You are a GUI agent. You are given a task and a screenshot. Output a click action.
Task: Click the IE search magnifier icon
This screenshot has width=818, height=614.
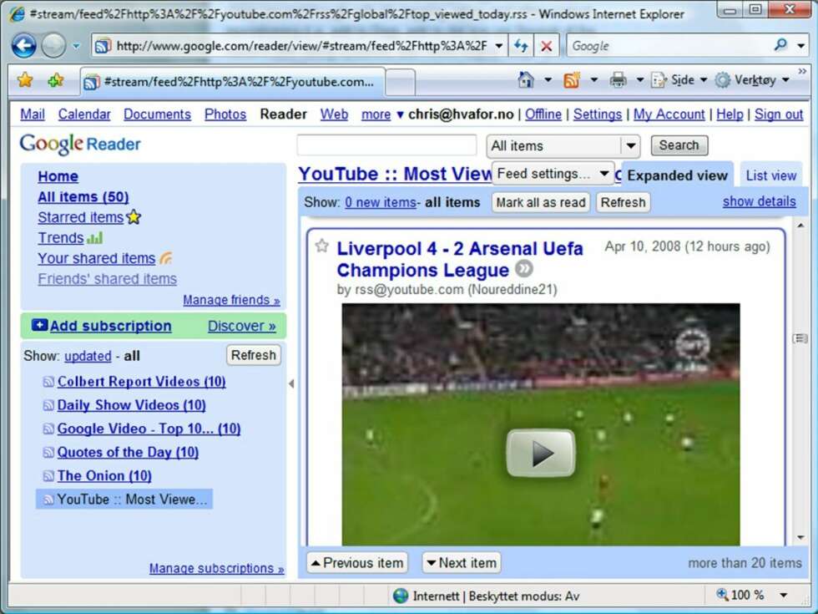coord(780,45)
